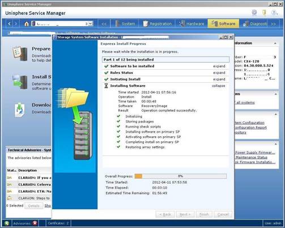Viewport: 285px width, 228px height.
Task: Open the Maintenance Status link
Action: click(x=252, y=157)
